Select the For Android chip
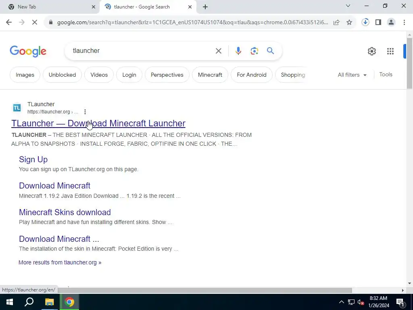 click(252, 75)
